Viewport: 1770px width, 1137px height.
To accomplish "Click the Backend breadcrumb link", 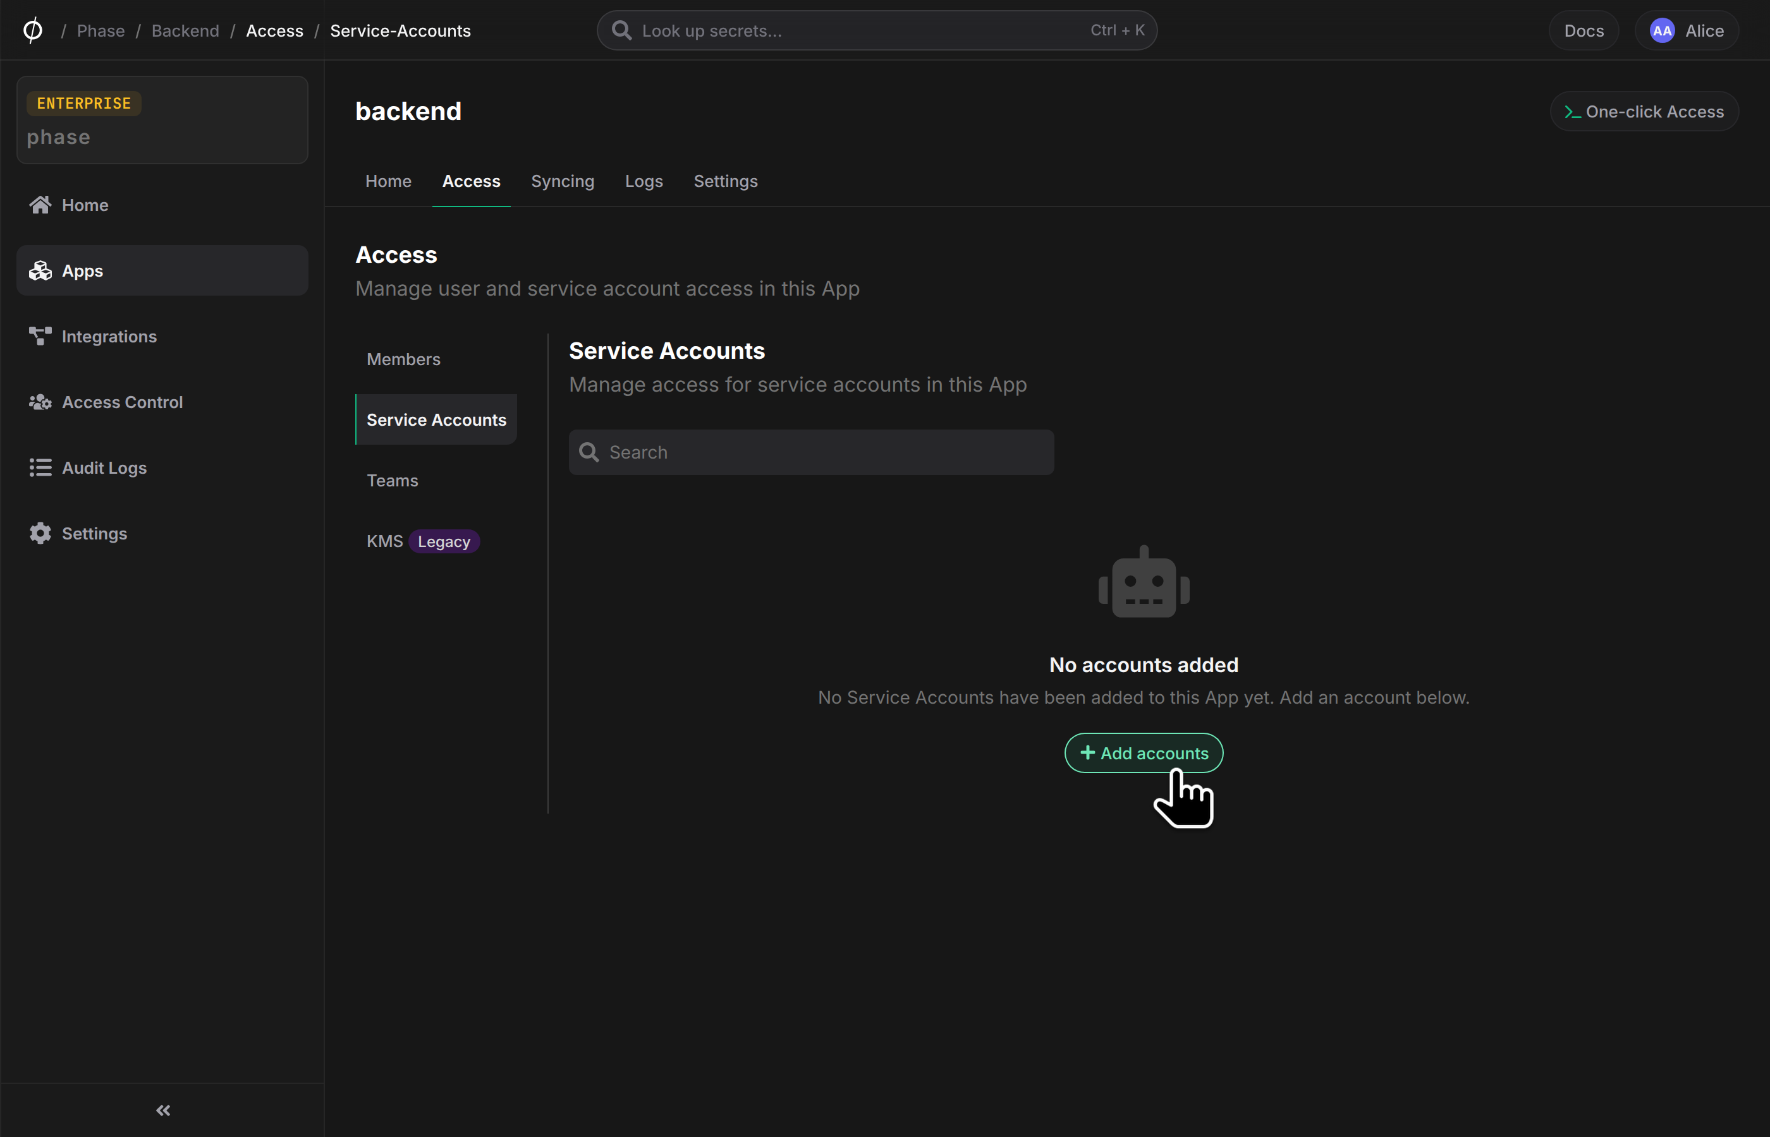I will pos(185,30).
